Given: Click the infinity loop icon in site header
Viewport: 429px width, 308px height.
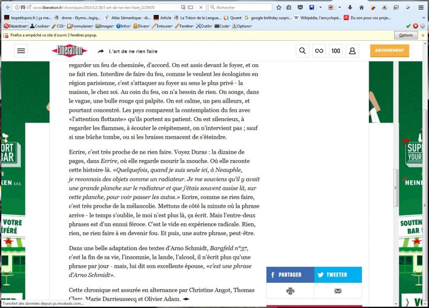Looking at the screenshot, I should (x=319, y=51).
